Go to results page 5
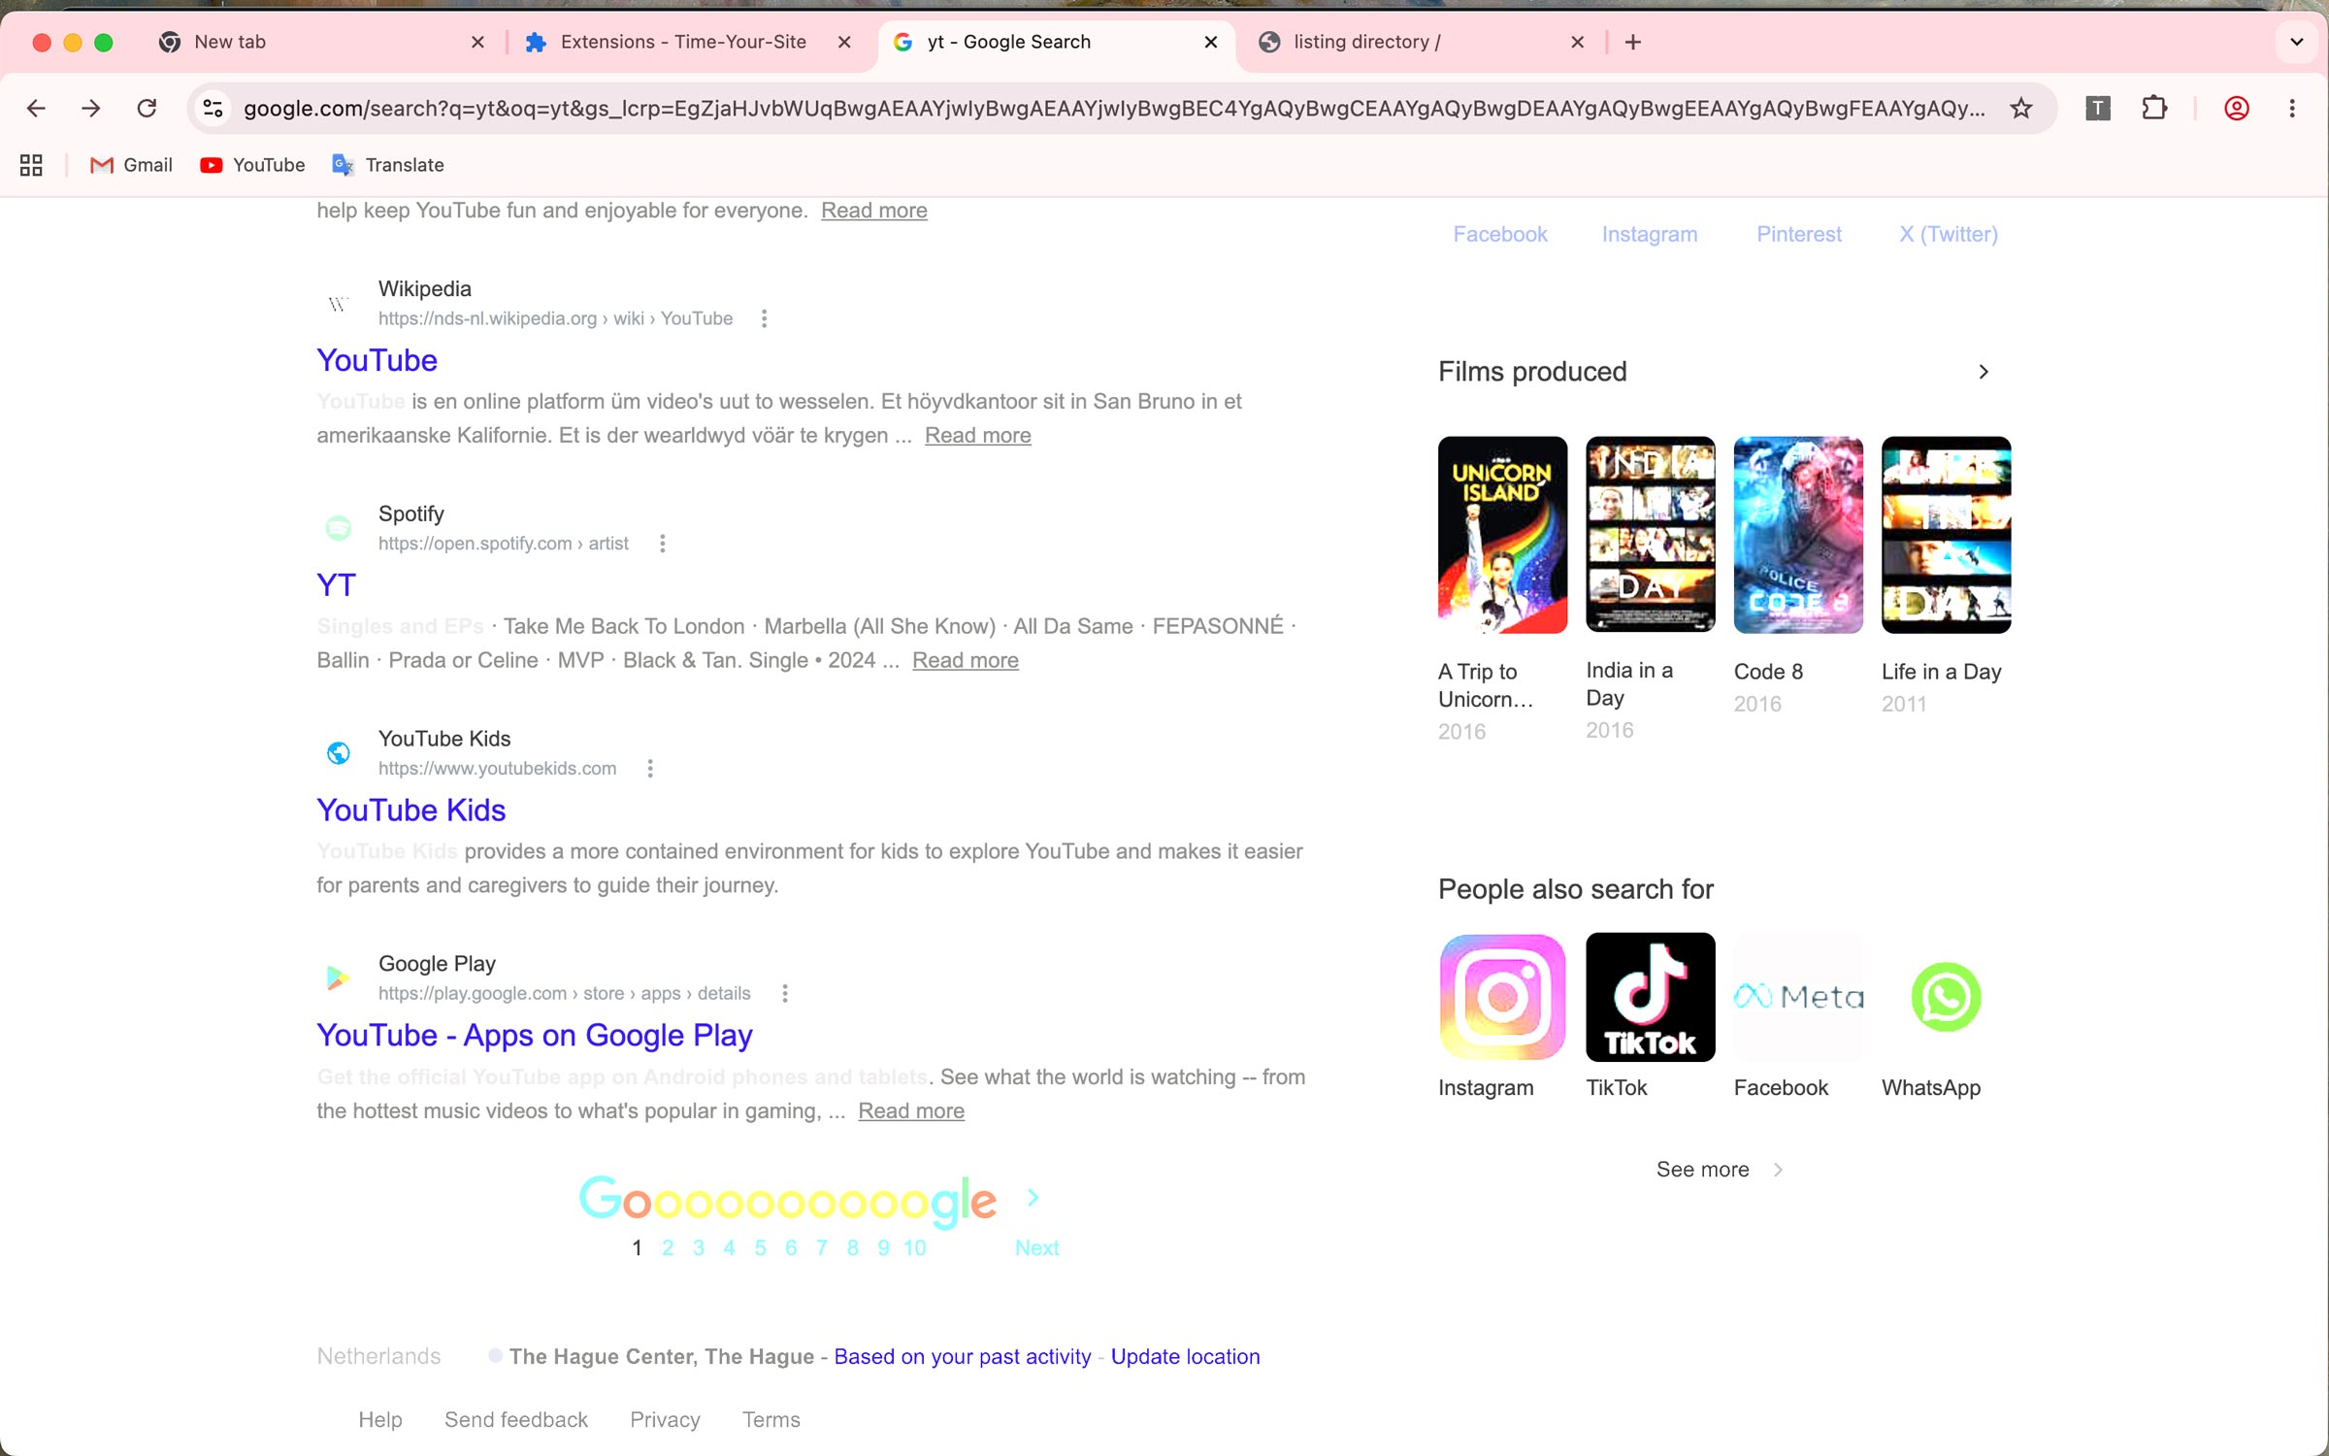The height and width of the screenshot is (1456, 2329). point(760,1248)
